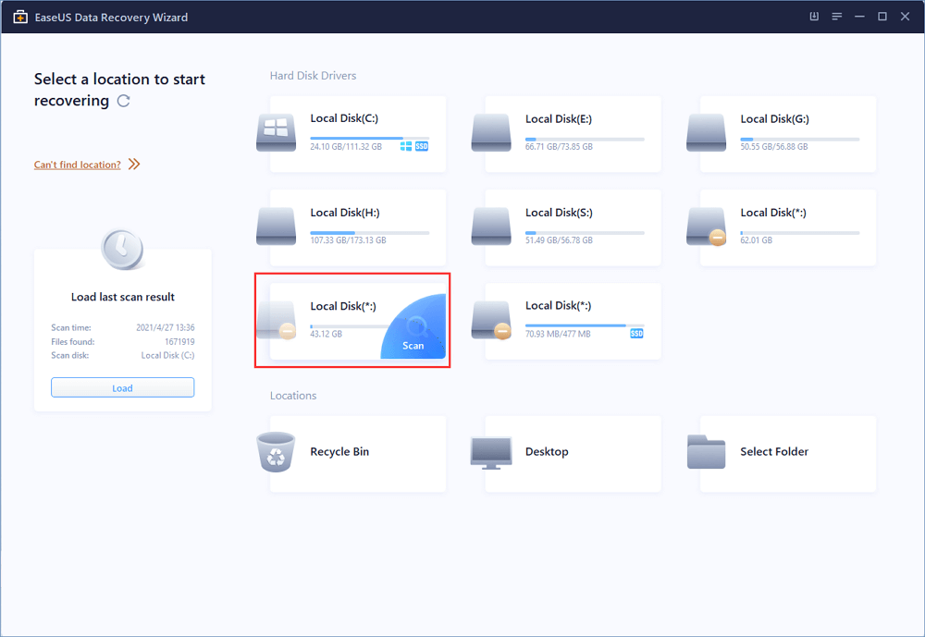This screenshot has width=925, height=637.
Task: Click the Load last scan result heading
Action: 123,297
